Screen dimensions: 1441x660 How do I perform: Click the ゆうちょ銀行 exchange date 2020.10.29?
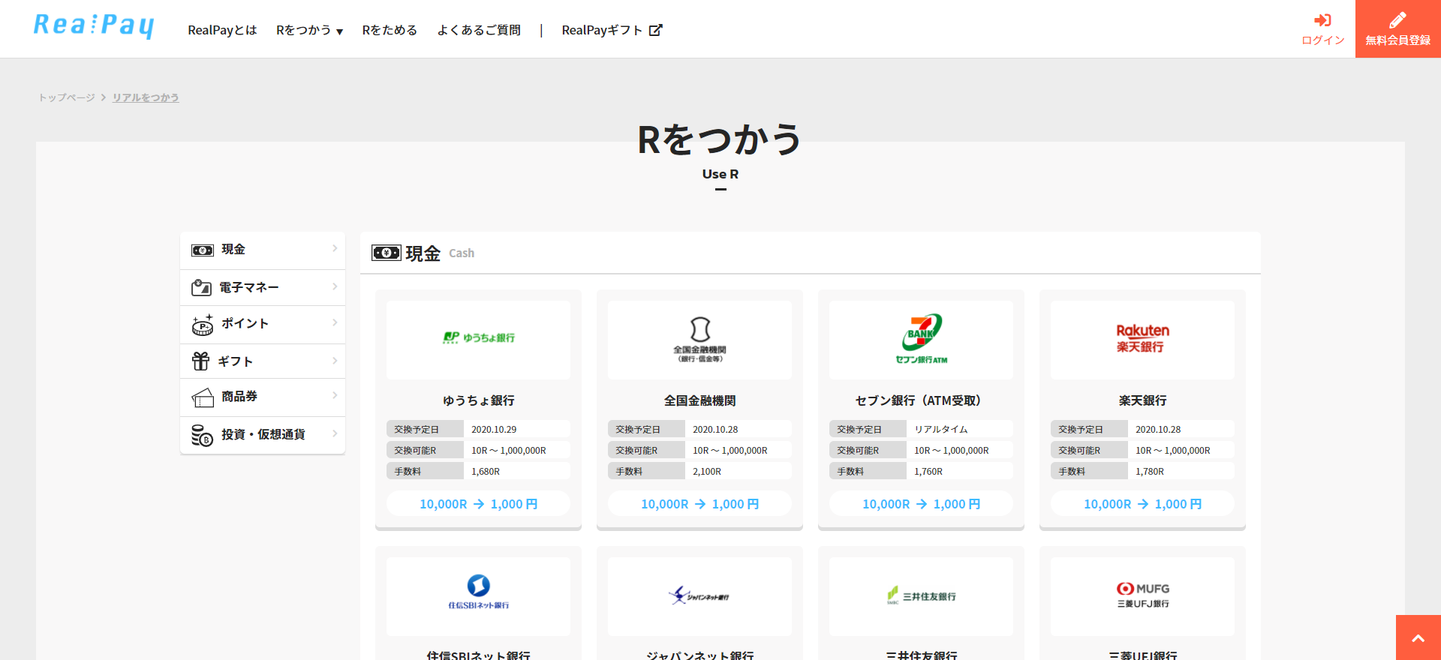click(494, 430)
